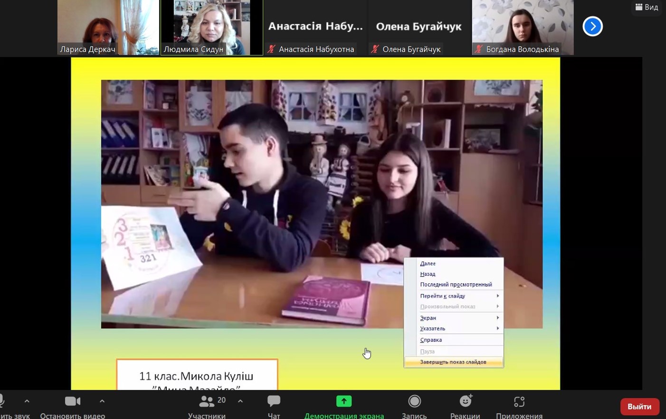
Task: Select Людмила Сидун video thumbnail
Action: (x=212, y=27)
